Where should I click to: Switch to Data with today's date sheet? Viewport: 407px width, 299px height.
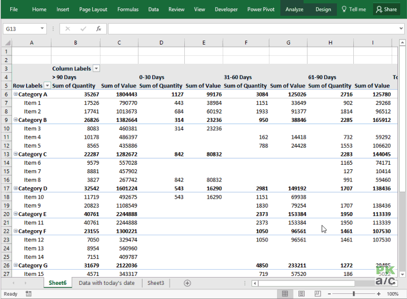[107, 283]
